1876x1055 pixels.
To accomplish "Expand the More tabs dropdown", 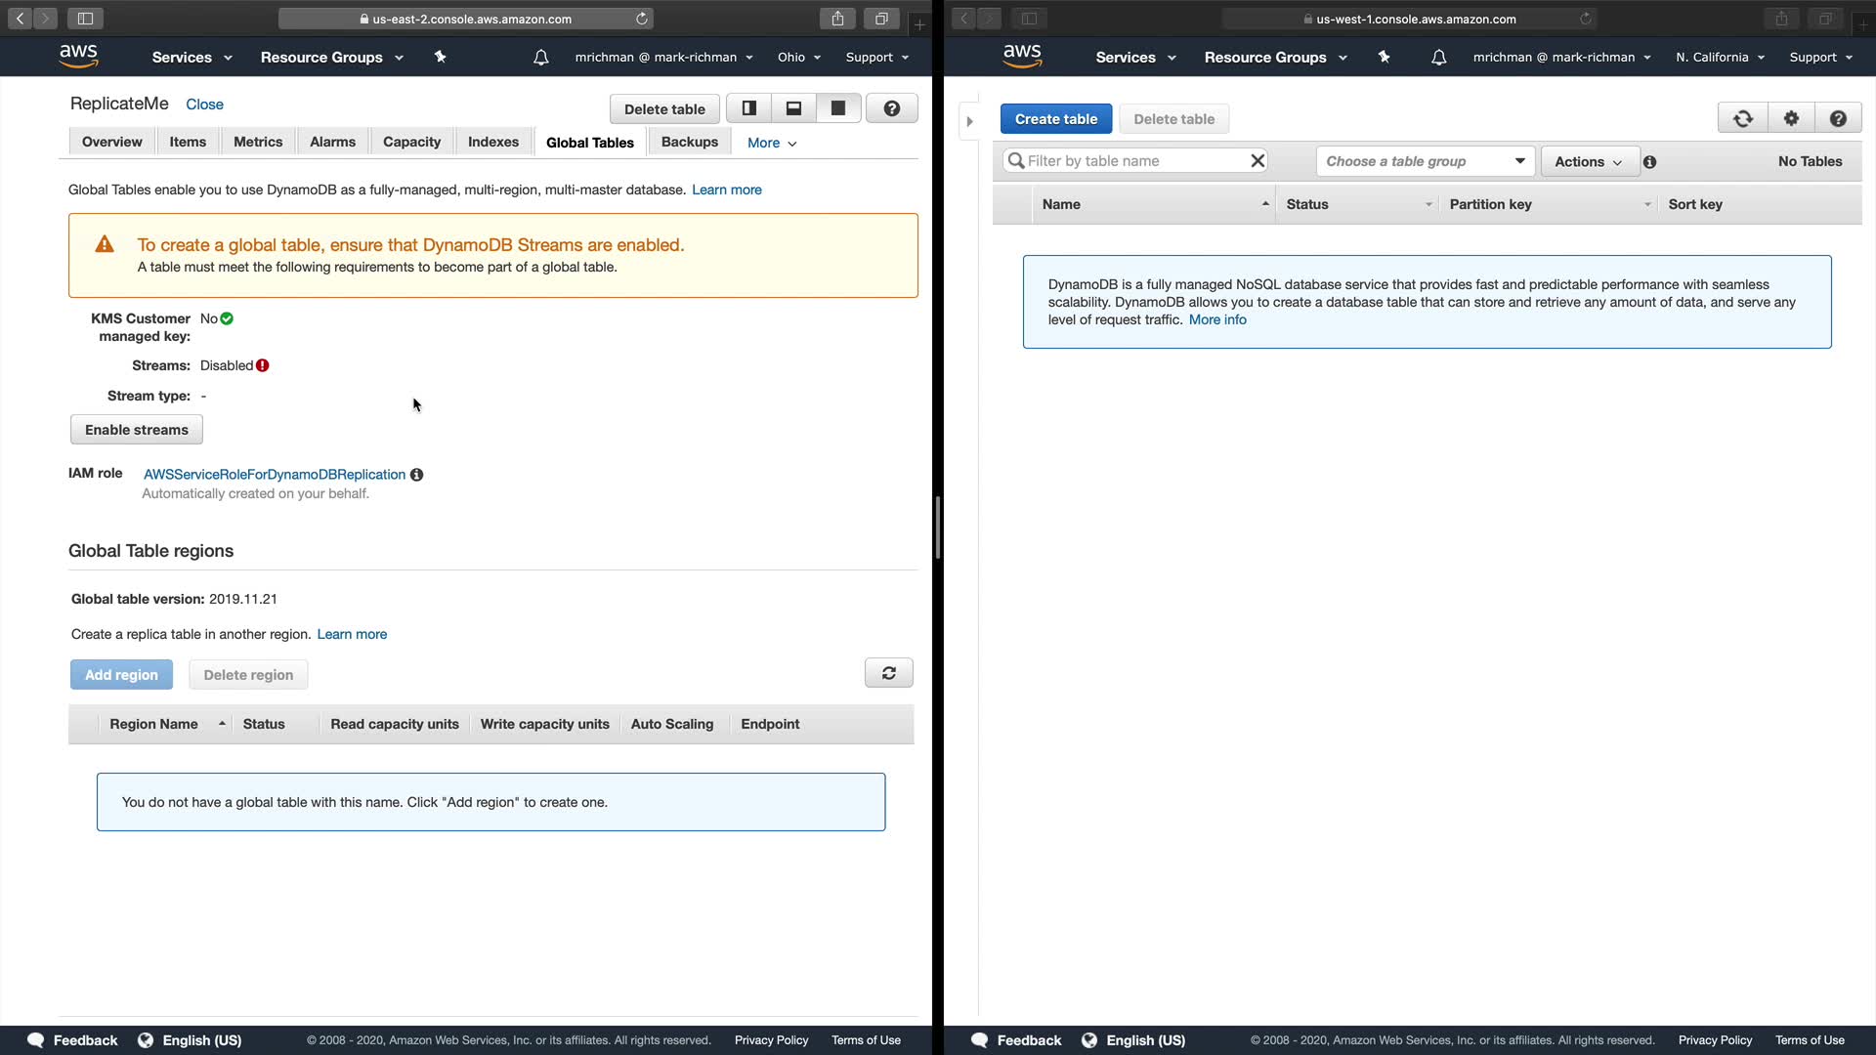I will pos(771,143).
